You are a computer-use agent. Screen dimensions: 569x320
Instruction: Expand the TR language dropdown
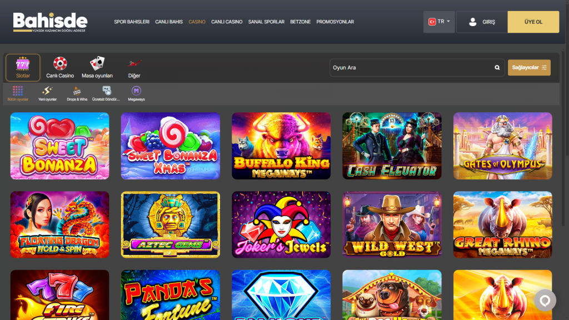(438, 22)
